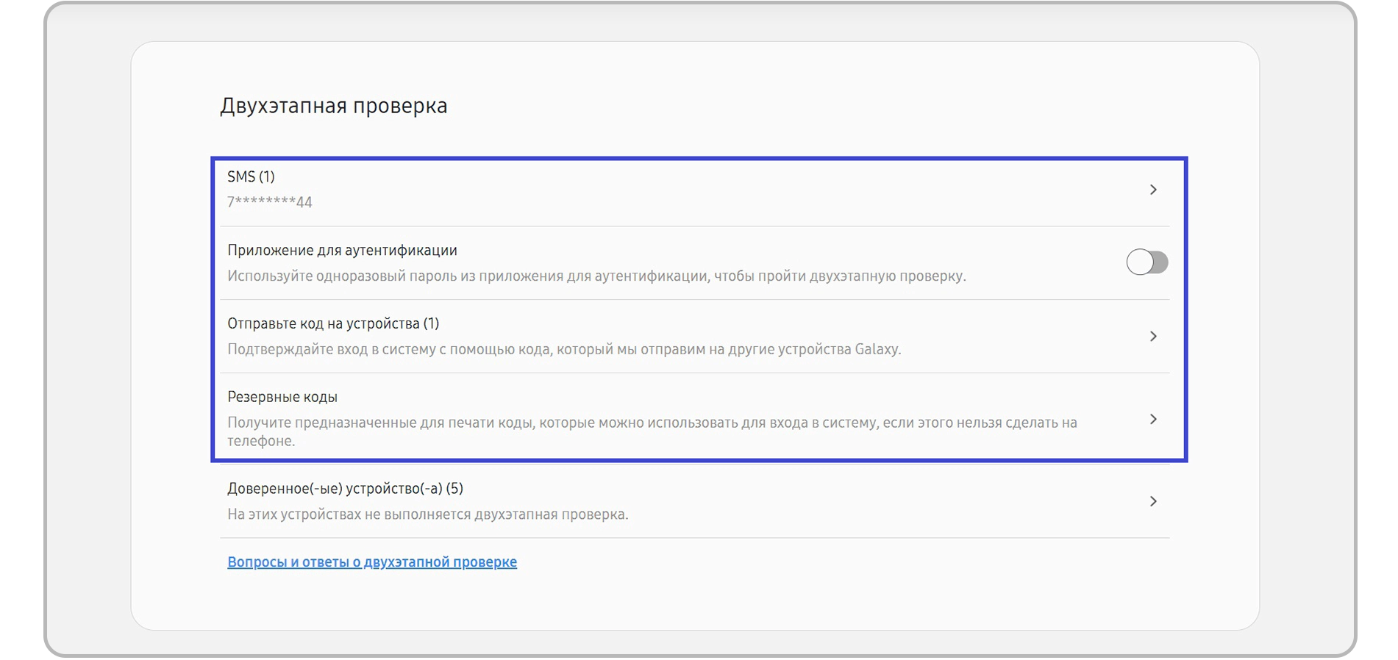
Task: Click the chevron next to Резервные коды
Action: click(x=1152, y=419)
